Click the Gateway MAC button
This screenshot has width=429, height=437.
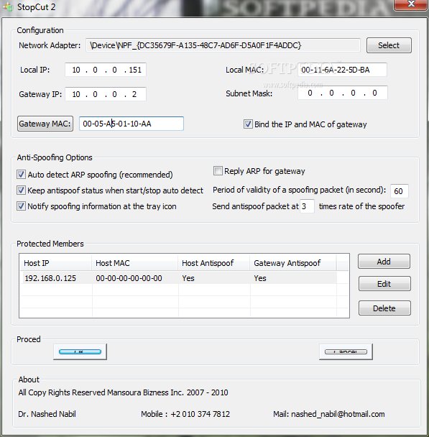pos(45,124)
